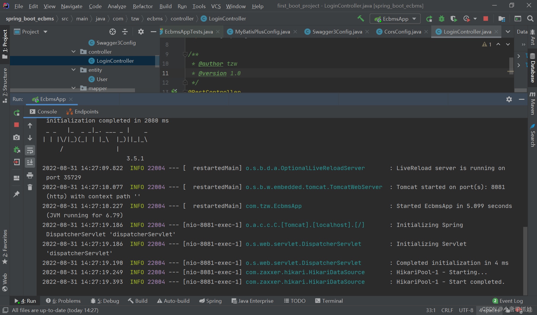Click the 33:1 line column indicator

tap(431, 310)
